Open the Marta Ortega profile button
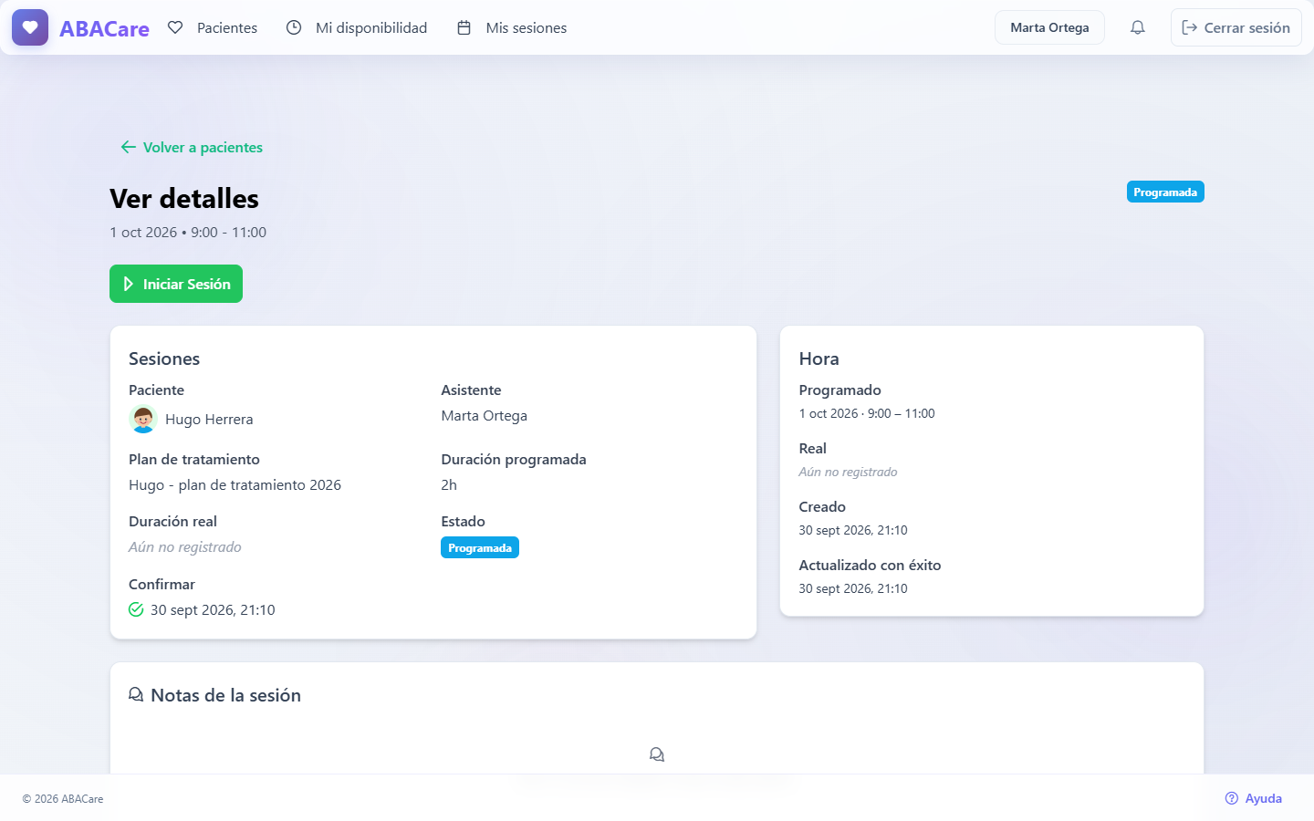 tap(1049, 27)
